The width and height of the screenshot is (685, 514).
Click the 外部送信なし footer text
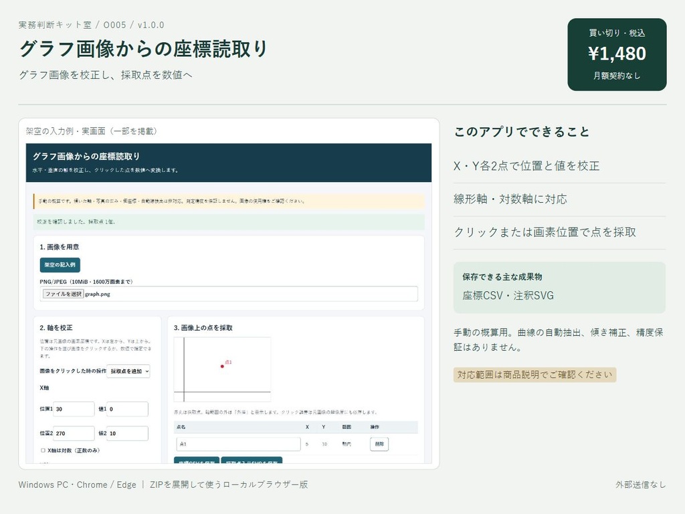641,485
